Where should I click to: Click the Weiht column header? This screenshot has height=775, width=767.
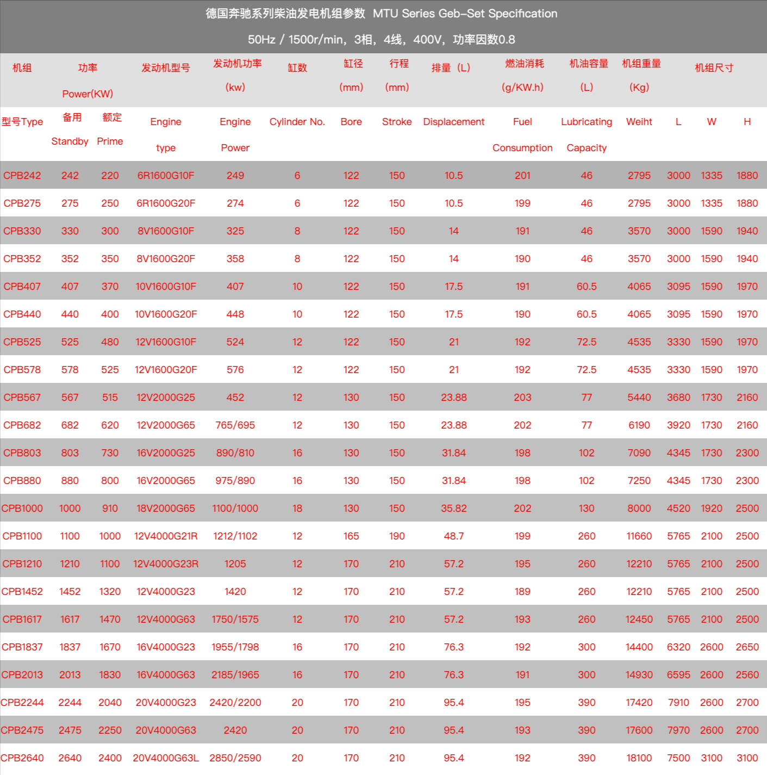(639, 122)
